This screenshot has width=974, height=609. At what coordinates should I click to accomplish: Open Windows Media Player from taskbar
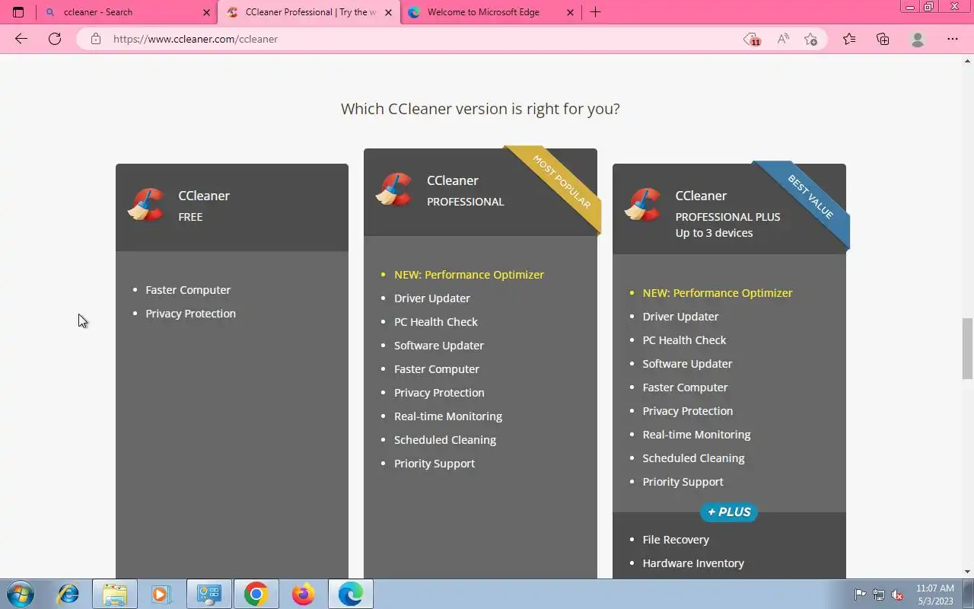tap(161, 594)
